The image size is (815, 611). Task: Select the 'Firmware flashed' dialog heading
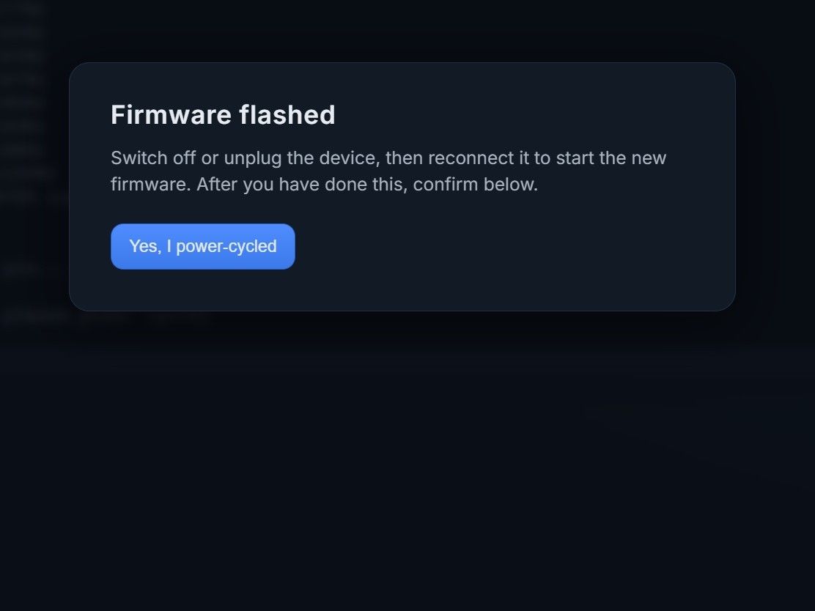point(223,114)
